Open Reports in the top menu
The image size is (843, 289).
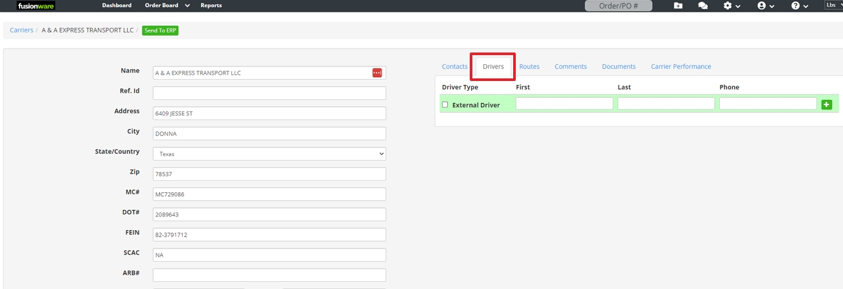coord(211,6)
